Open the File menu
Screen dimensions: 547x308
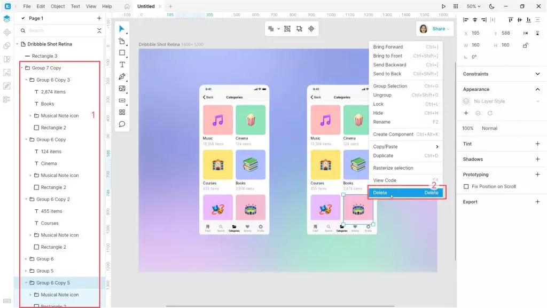coord(27,6)
